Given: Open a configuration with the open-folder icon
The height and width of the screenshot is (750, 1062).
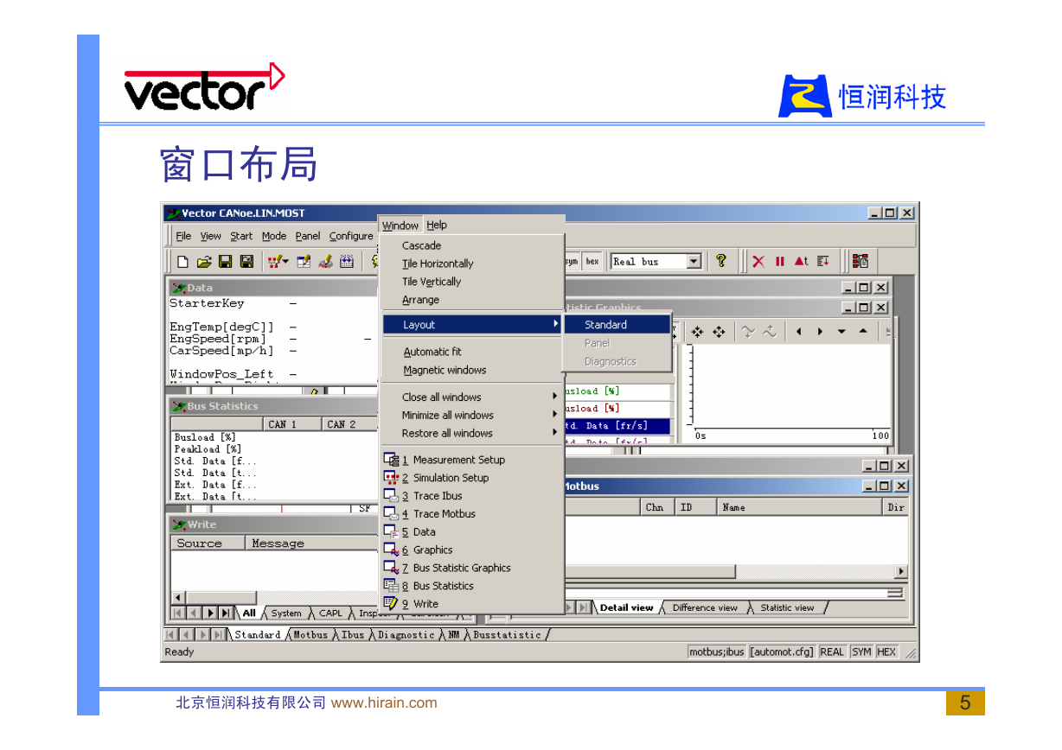Looking at the screenshot, I should [x=204, y=262].
